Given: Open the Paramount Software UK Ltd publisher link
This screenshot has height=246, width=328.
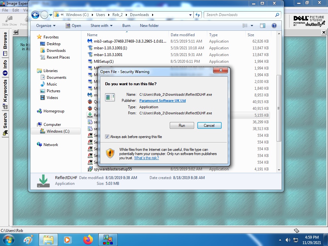Looking at the screenshot, I should click(162, 101).
